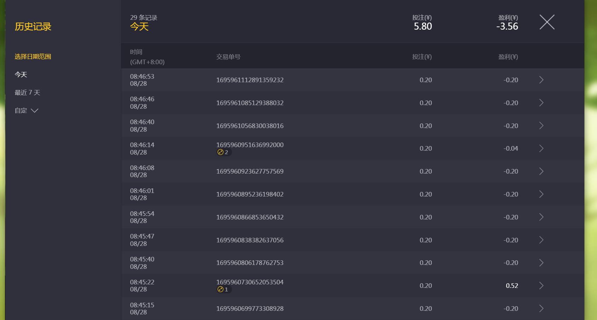Expand the 自定 custom date dropdown

[27, 110]
